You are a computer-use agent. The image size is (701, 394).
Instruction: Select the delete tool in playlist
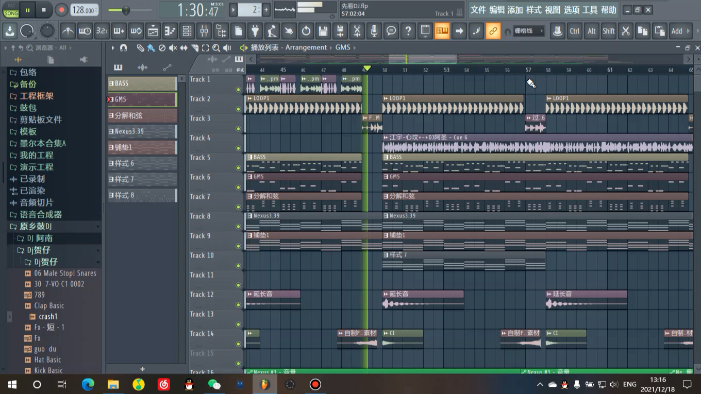(x=162, y=48)
